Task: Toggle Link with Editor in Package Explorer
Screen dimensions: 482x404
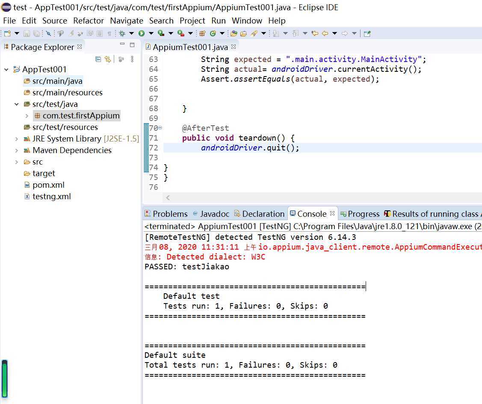Action: click(x=108, y=59)
